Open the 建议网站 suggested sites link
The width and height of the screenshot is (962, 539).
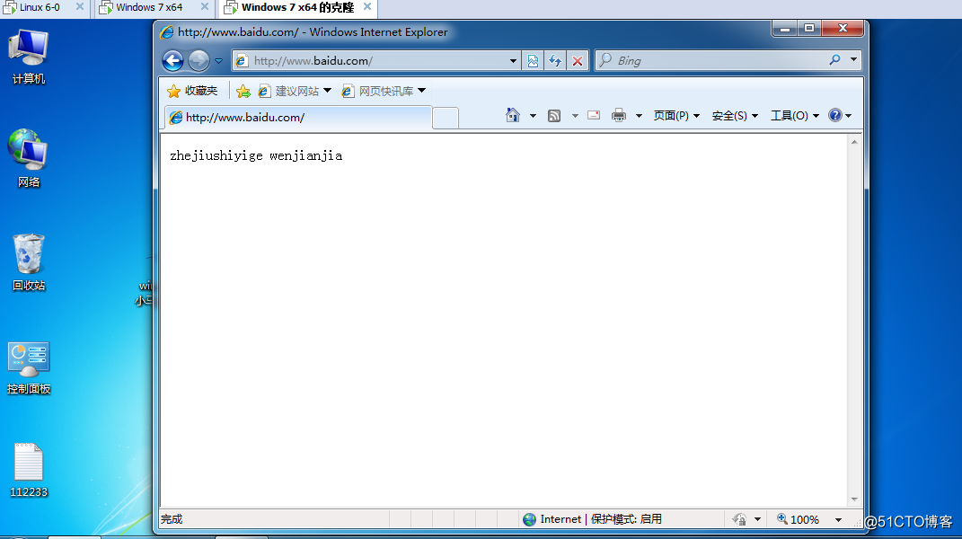pyautogui.click(x=290, y=91)
